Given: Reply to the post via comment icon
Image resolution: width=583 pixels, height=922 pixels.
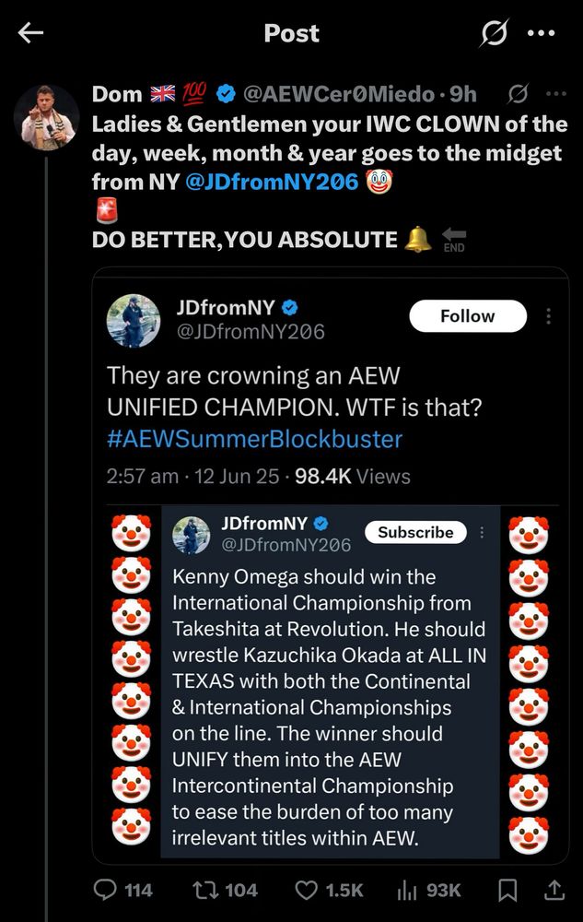Looking at the screenshot, I should 110,890.
